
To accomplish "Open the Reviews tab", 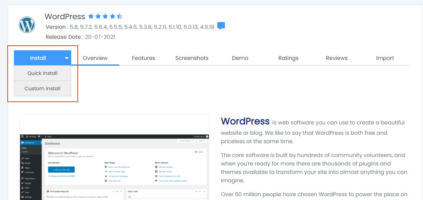I will 337,58.
